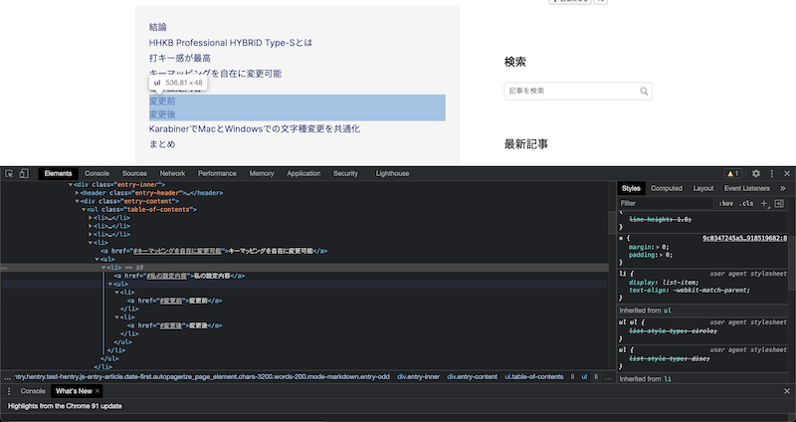
Task: Open HHKB Professional HYBRID Type-Sとは link
Action: coord(231,43)
